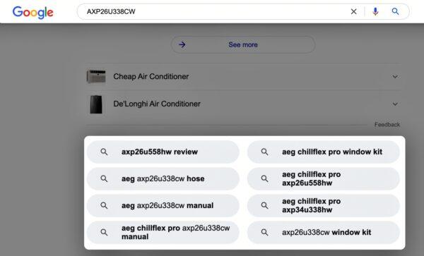Click magnifier beside aeg axp26u338cw manual
424x256 pixels.
coord(104,205)
